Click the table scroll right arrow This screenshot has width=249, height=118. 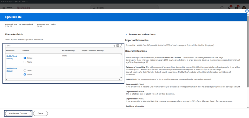coord(119,79)
